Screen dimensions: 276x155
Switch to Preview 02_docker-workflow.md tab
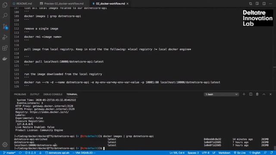pyautogui.click(x=62, y=3)
